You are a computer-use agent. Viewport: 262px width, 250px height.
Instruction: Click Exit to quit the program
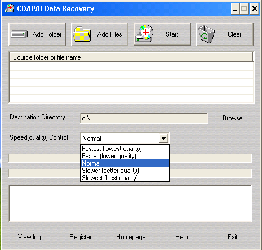point(233,237)
